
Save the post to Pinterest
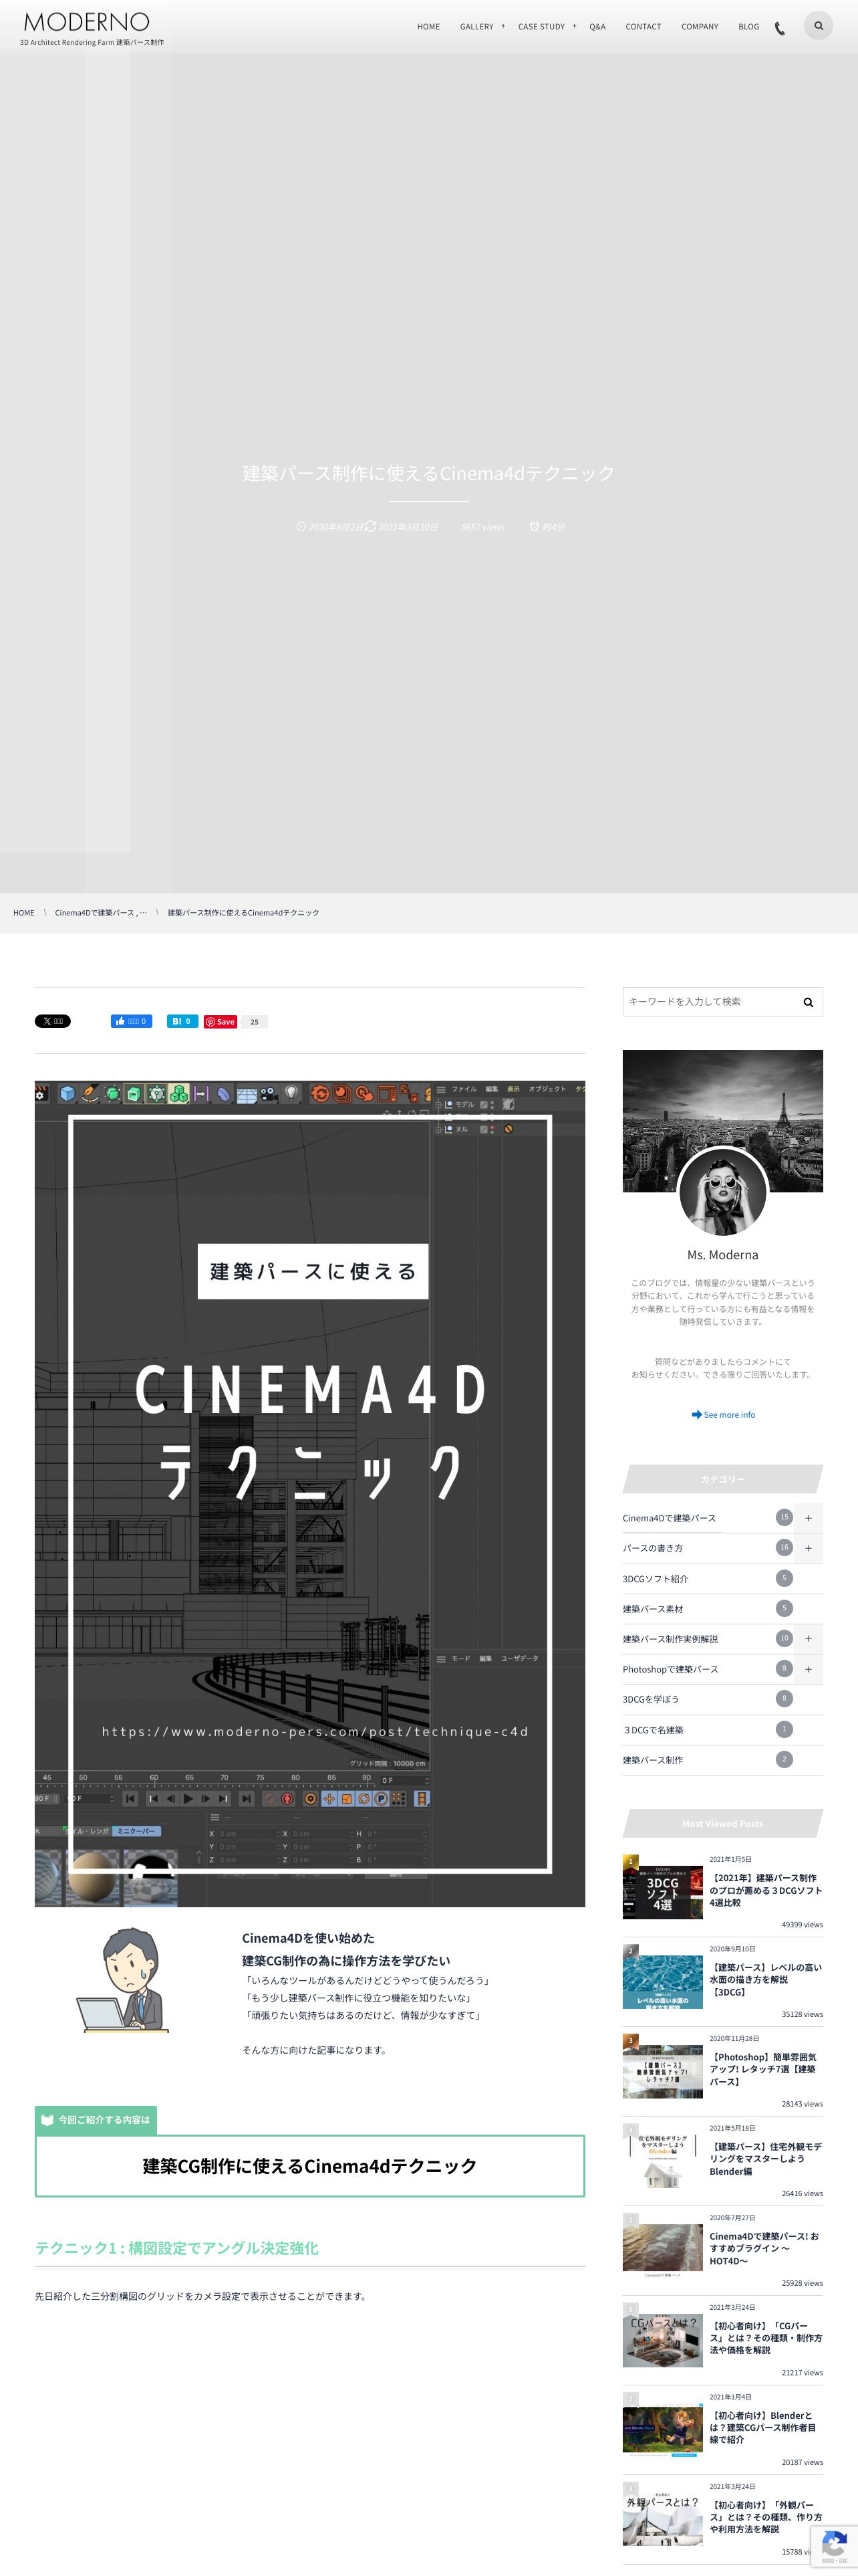tap(221, 1021)
